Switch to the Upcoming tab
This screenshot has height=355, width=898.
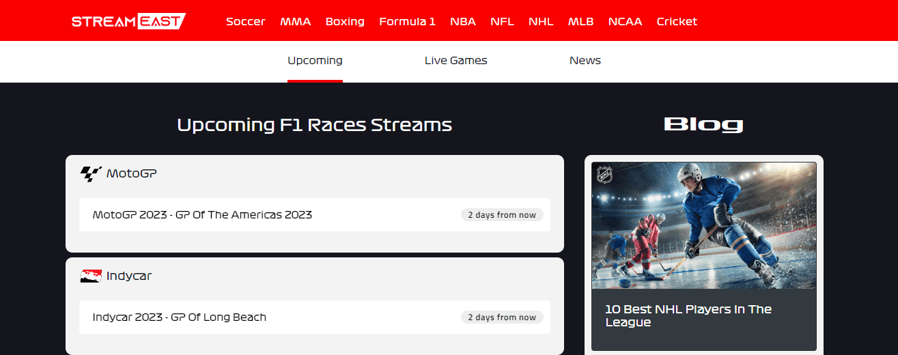coord(315,60)
